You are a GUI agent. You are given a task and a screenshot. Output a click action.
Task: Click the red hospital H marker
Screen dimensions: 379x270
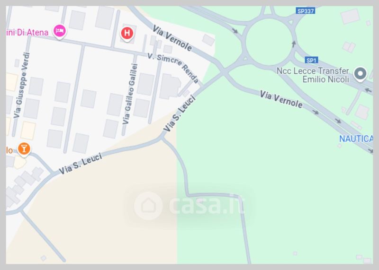point(127,34)
